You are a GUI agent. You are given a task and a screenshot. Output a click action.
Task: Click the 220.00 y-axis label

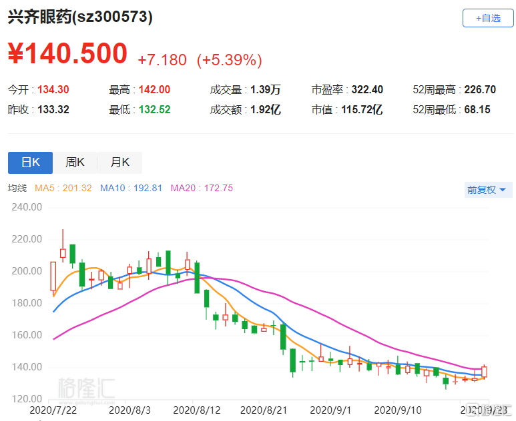point(27,238)
